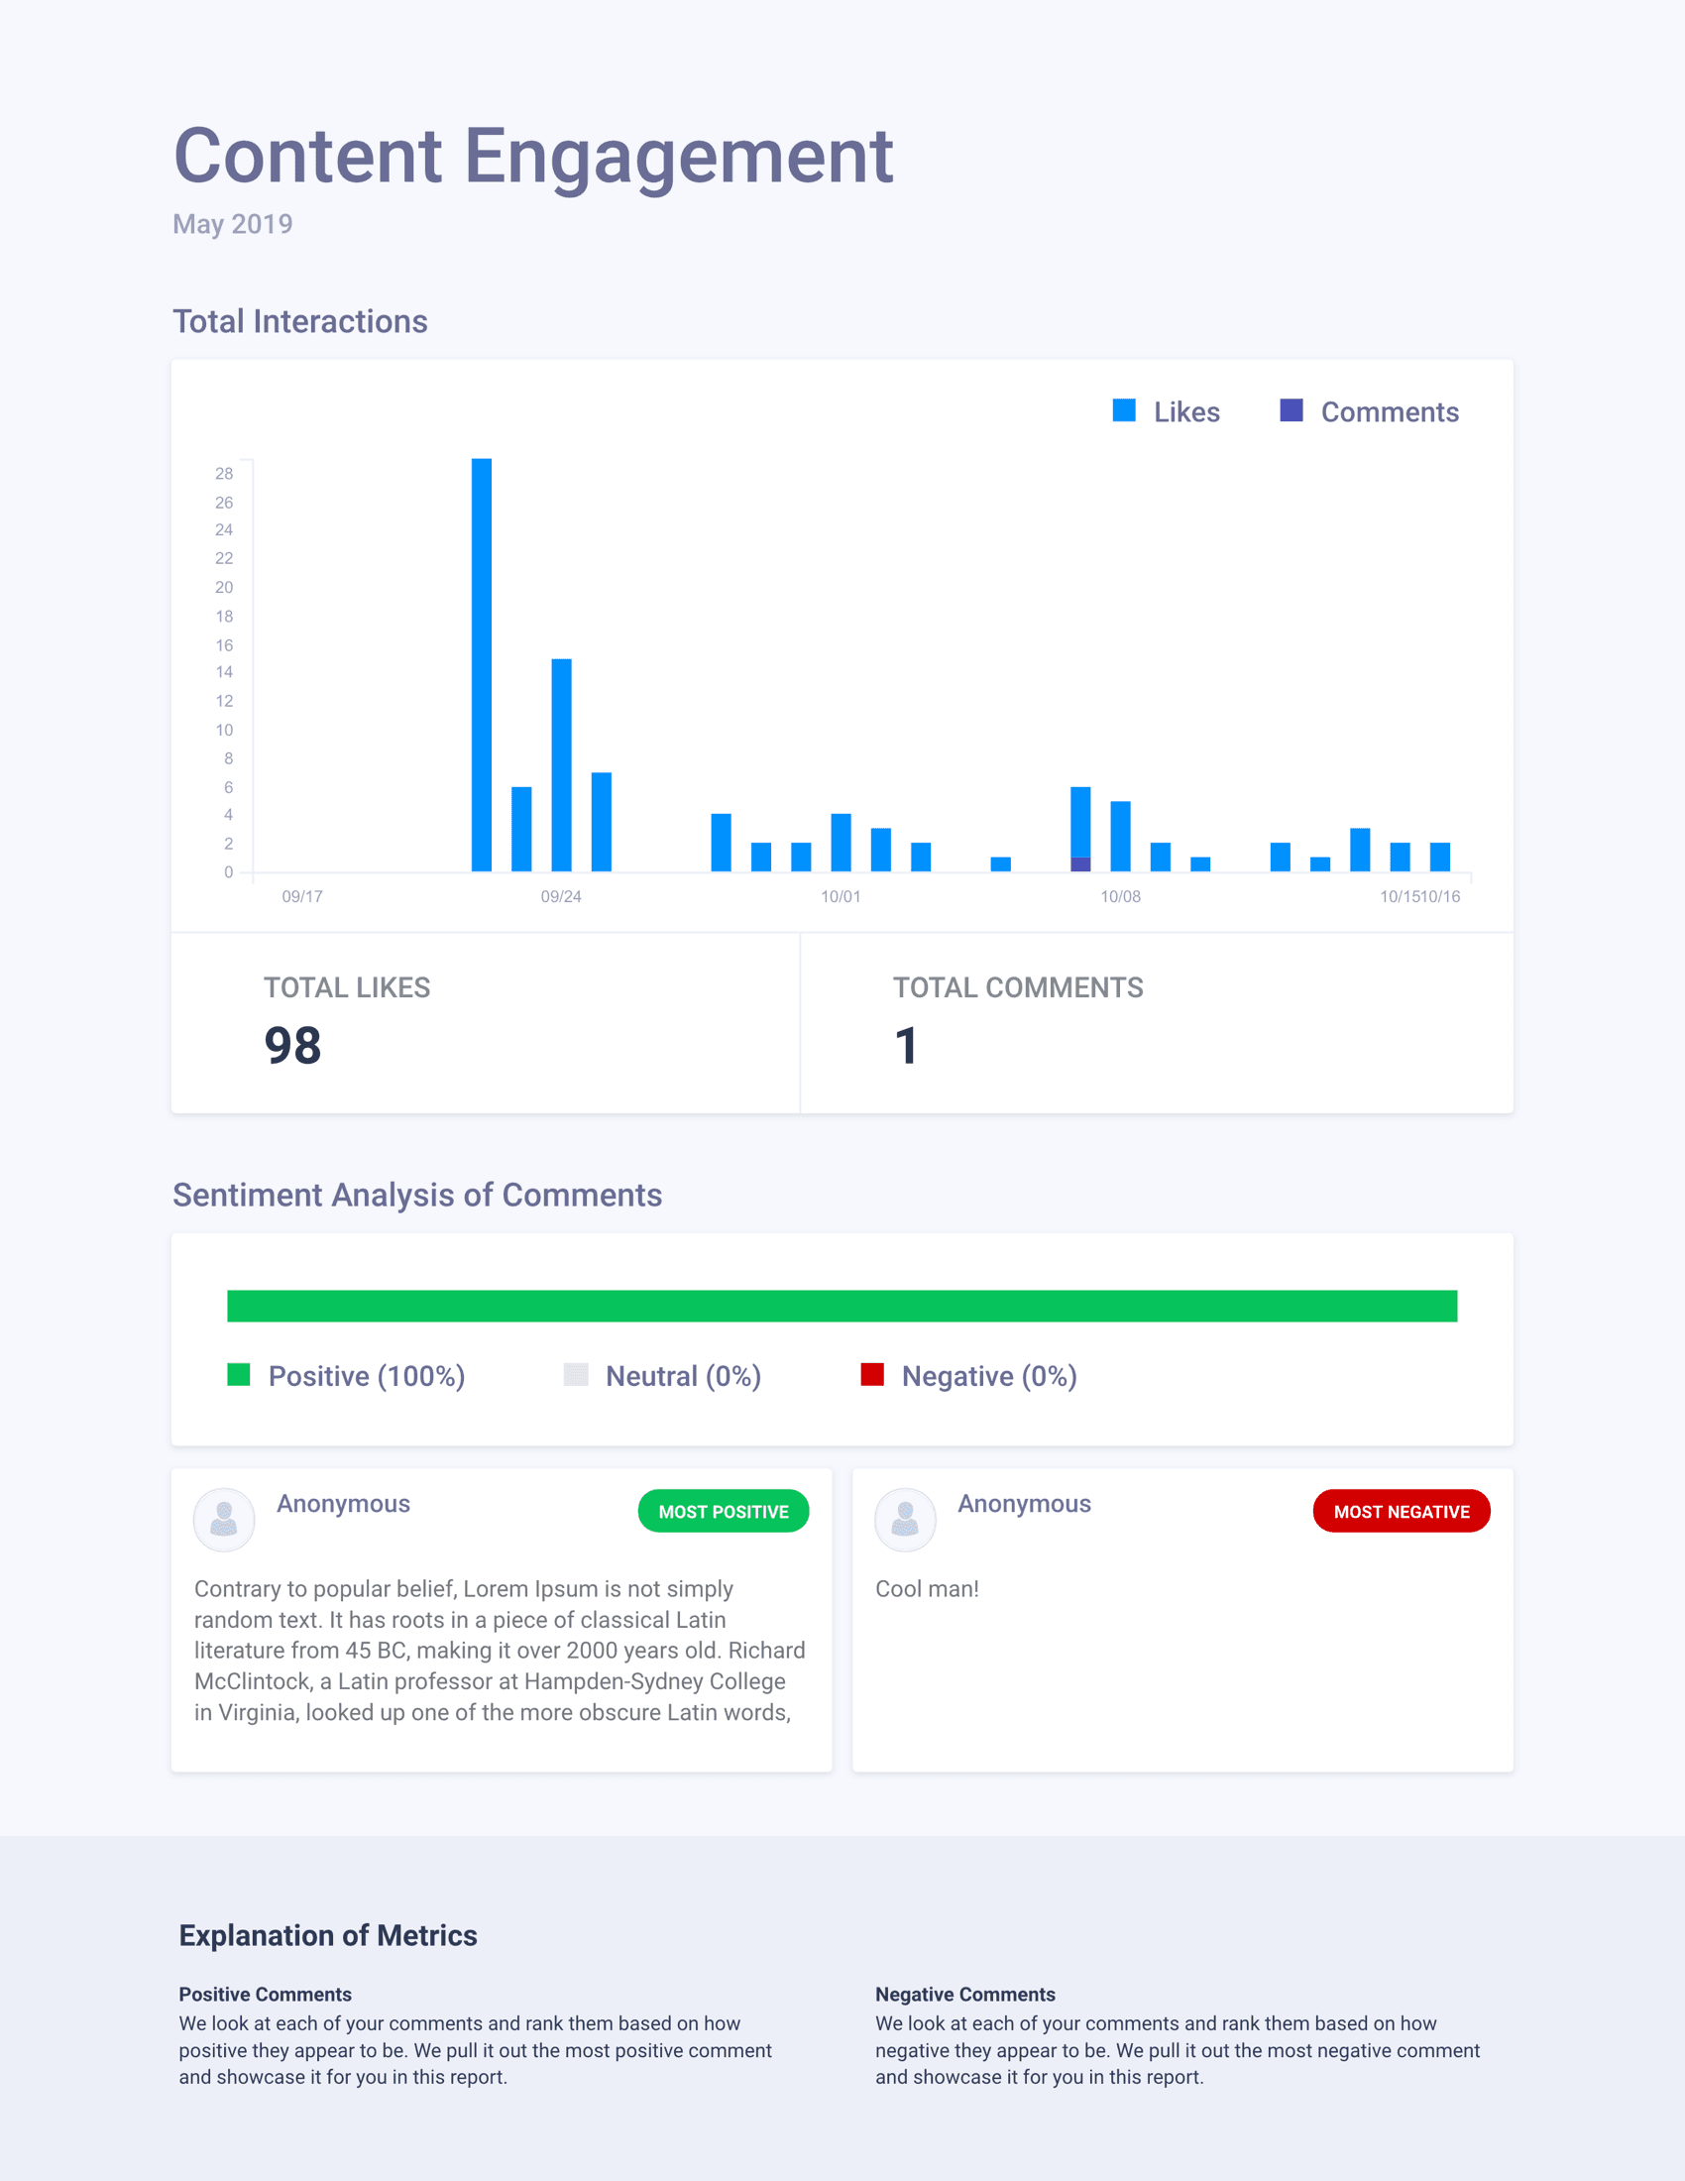
Task: Click the Negative Comments subheading
Action: [x=965, y=1995]
